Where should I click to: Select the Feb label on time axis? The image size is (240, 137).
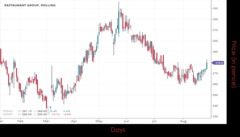(x=20, y=121)
